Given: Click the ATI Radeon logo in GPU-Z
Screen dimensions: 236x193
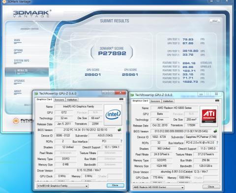Looking at the screenshot, I should tap(209, 116).
